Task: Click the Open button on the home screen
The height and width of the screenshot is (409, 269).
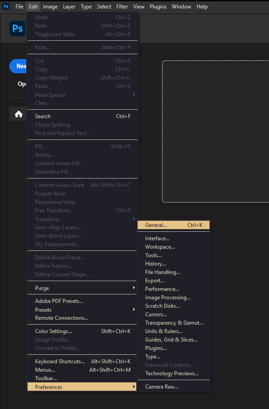Action: (x=22, y=84)
